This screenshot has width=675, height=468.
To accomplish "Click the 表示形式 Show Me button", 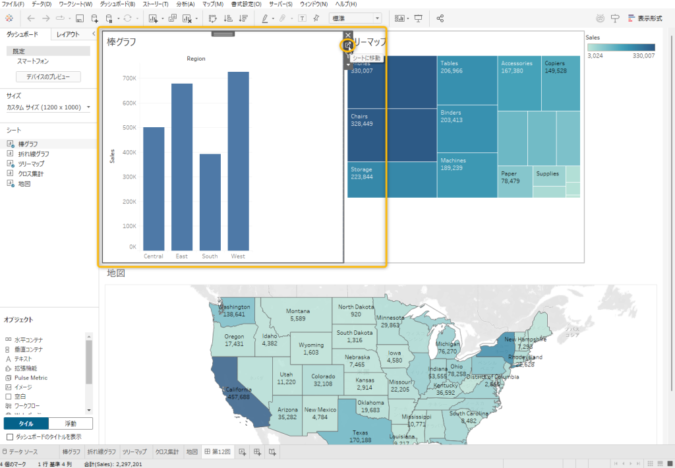I will pyautogui.click(x=645, y=18).
